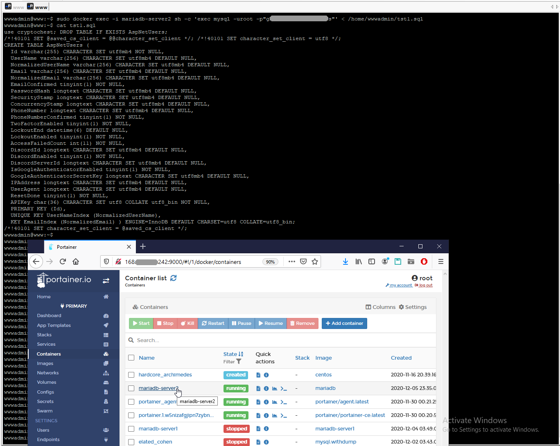Sort the table by Created column
560x446 pixels.
pyautogui.click(x=401, y=358)
